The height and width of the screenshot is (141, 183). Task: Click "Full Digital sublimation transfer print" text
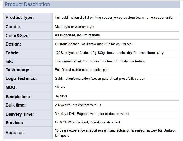click(82, 70)
